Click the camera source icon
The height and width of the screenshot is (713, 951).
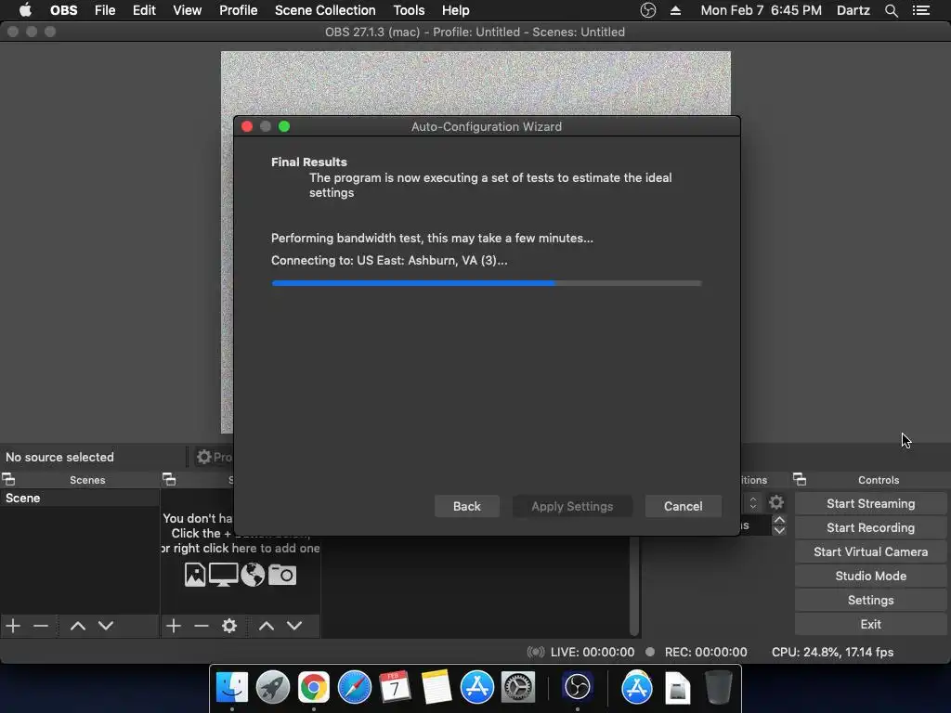282,574
